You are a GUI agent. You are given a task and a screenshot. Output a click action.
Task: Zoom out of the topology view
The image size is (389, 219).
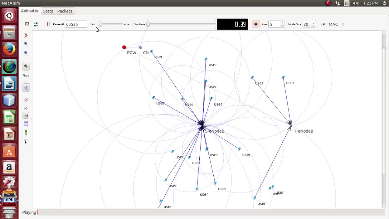(26, 53)
